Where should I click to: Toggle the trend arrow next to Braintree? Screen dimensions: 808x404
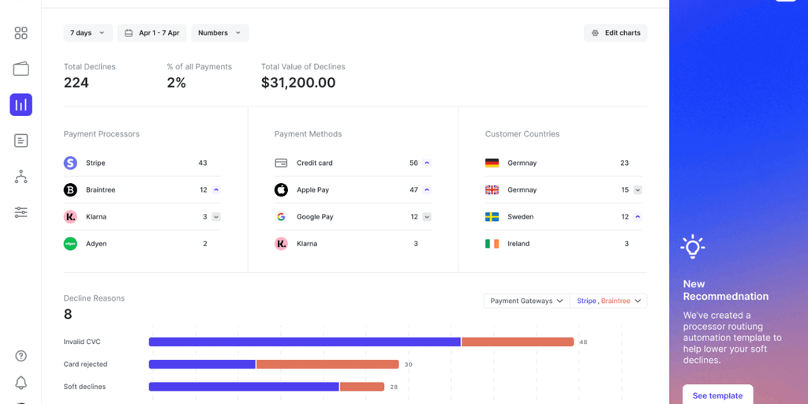[216, 190]
